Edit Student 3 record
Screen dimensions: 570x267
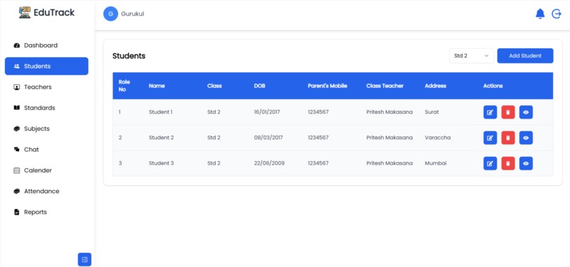pos(490,163)
